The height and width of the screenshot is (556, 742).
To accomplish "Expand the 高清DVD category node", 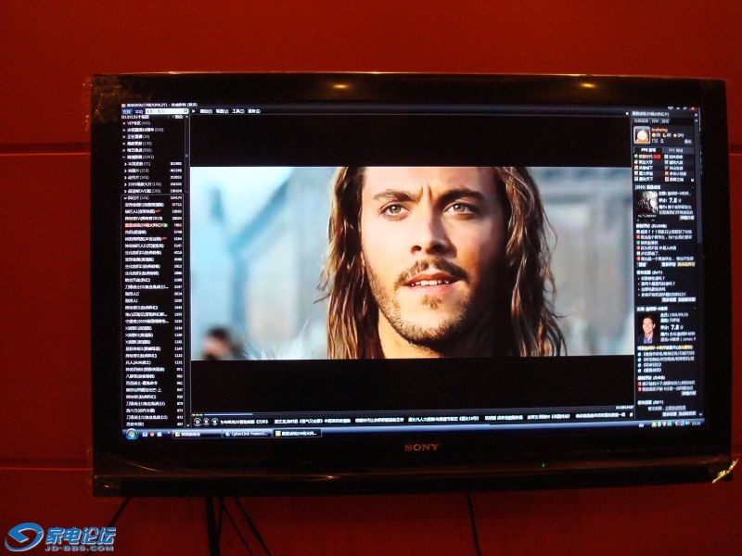I will click(125, 191).
